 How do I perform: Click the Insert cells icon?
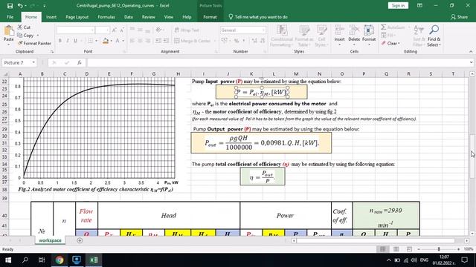339,30
